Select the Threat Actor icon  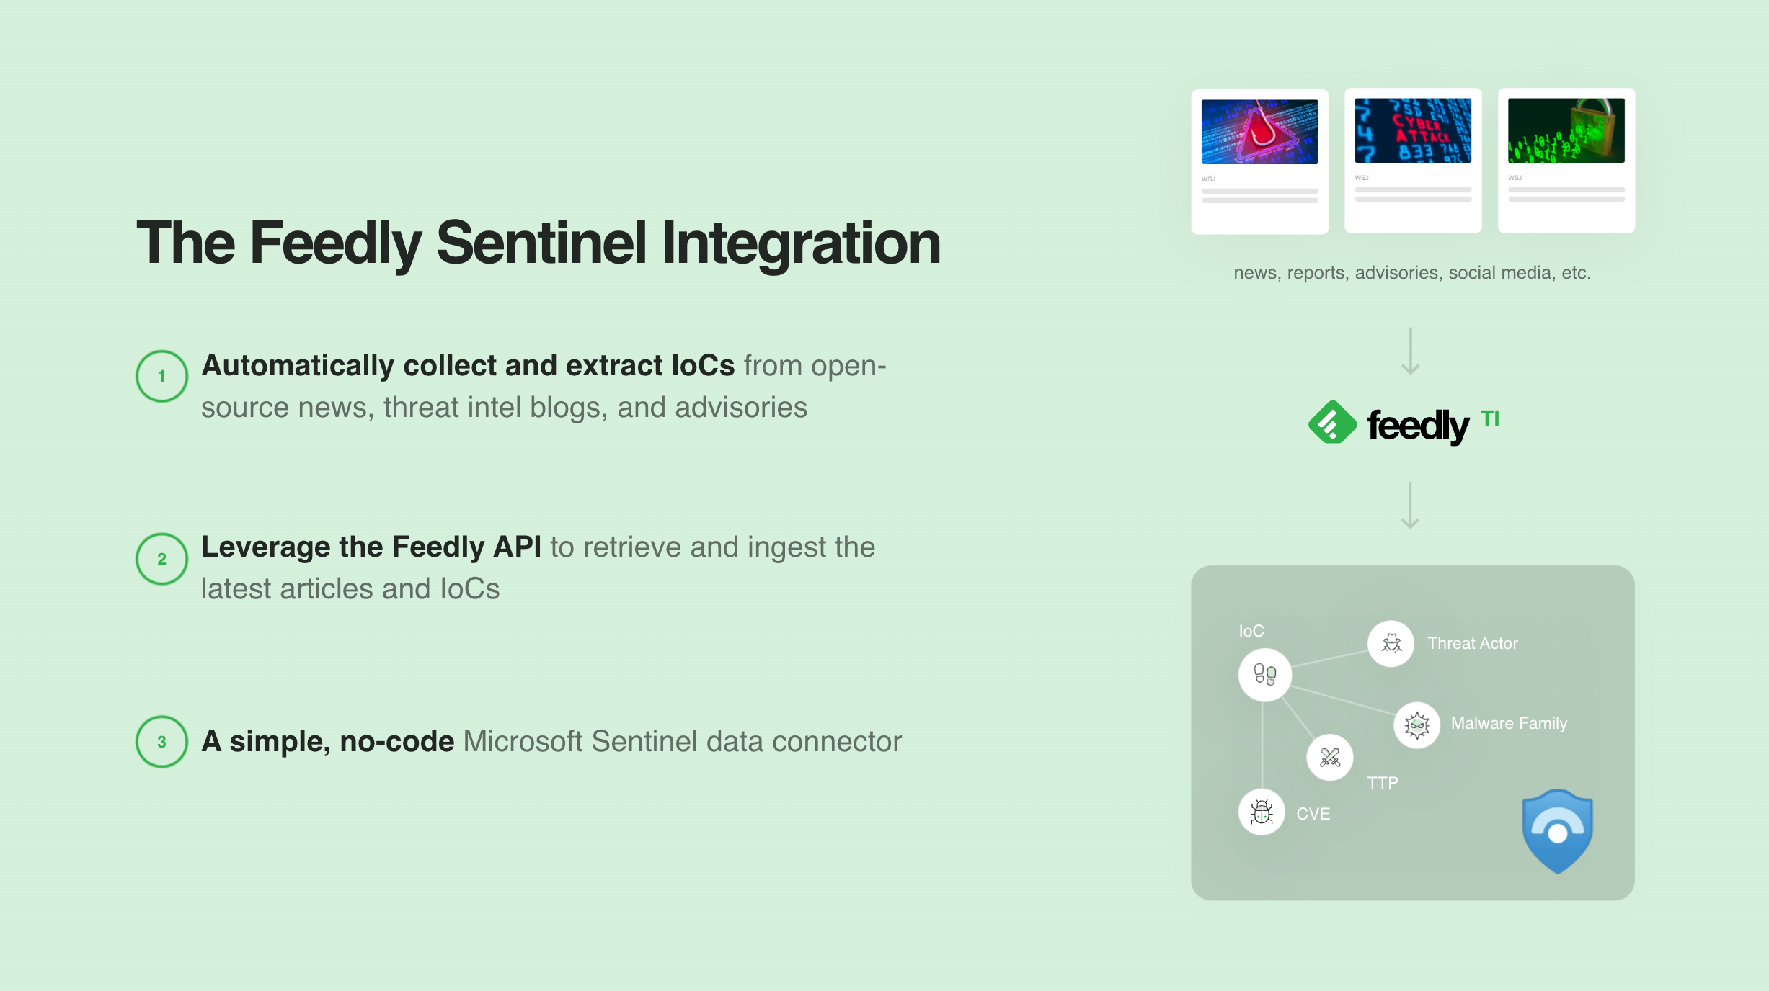coord(1391,643)
